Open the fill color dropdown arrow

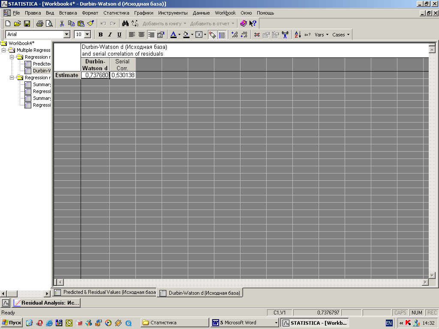192,35
